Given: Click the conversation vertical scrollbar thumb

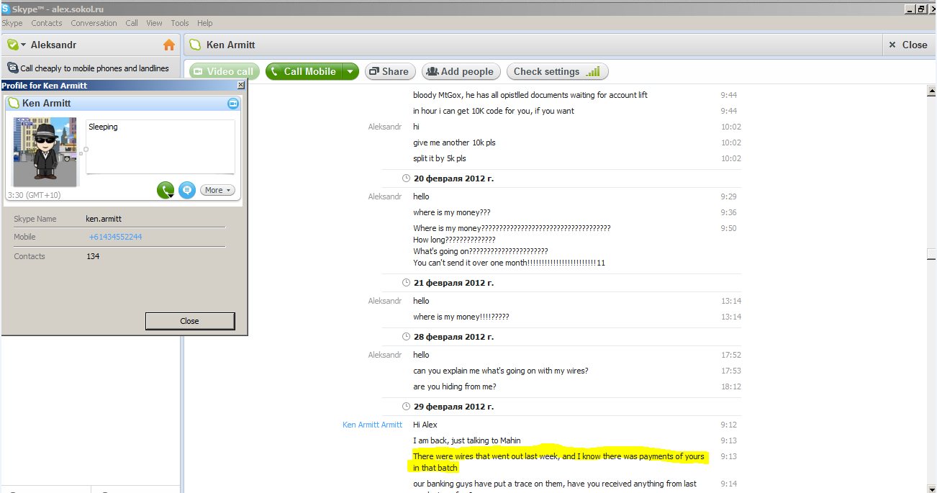Looking at the screenshot, I should [x=931, y=254].
